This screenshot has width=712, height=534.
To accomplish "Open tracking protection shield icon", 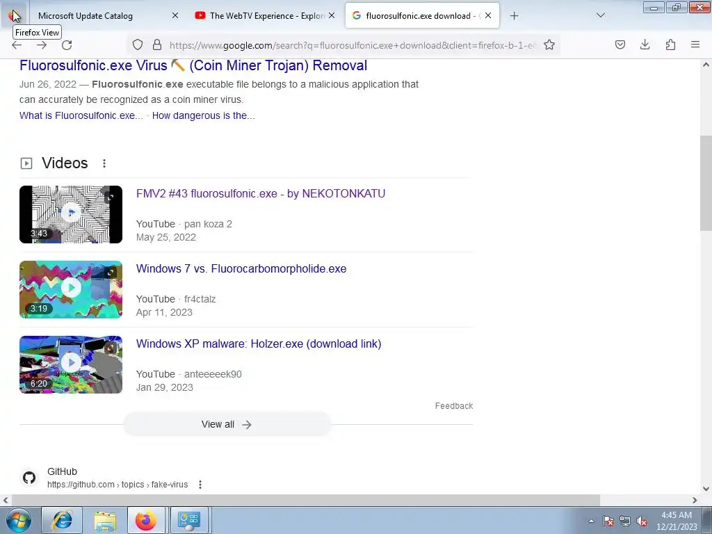I will (138, 44).
